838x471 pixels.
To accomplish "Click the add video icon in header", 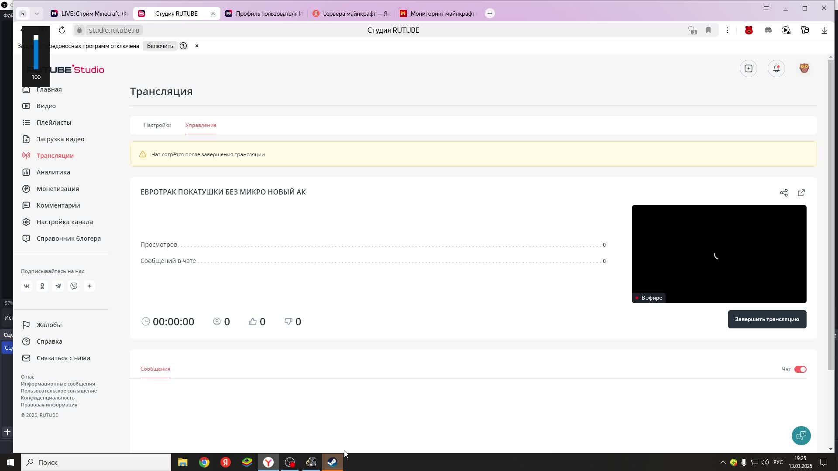I will (x=749, y=68).
